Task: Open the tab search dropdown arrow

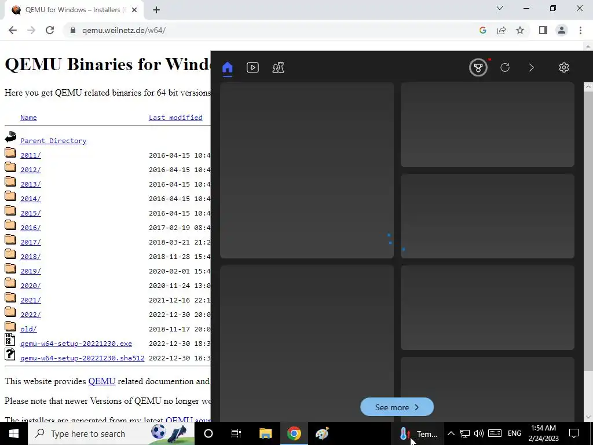Action: click(500, 8)
